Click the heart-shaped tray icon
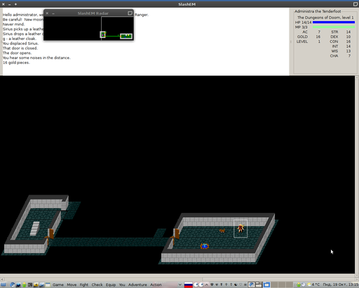 pyautogui.click(x=241, y=284)
